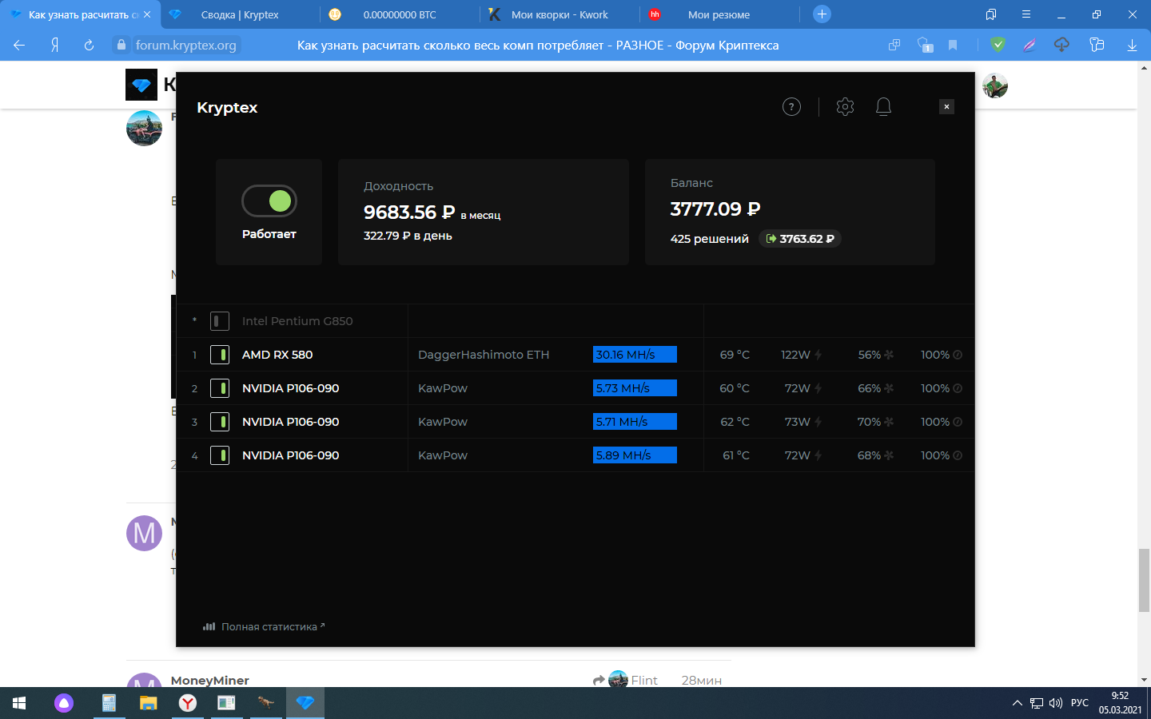Go back with the browser arrow
The height and width of the screenshot is (719, 1151).
[x=19, y=46]
